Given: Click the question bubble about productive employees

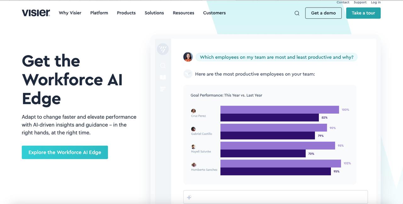Looking at the screenshot, I should [x=276, y=57].
